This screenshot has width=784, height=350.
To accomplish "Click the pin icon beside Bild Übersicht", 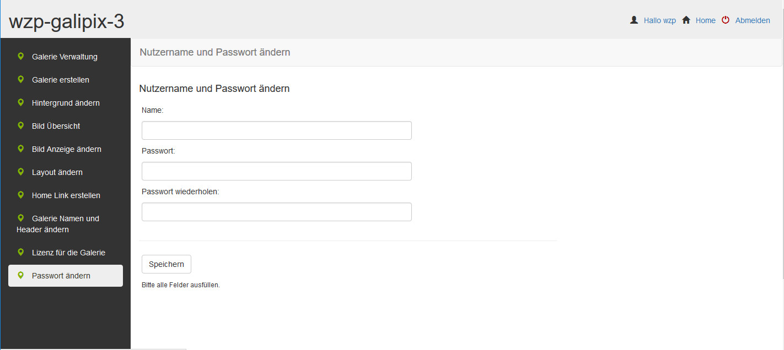I will [21, 125].
